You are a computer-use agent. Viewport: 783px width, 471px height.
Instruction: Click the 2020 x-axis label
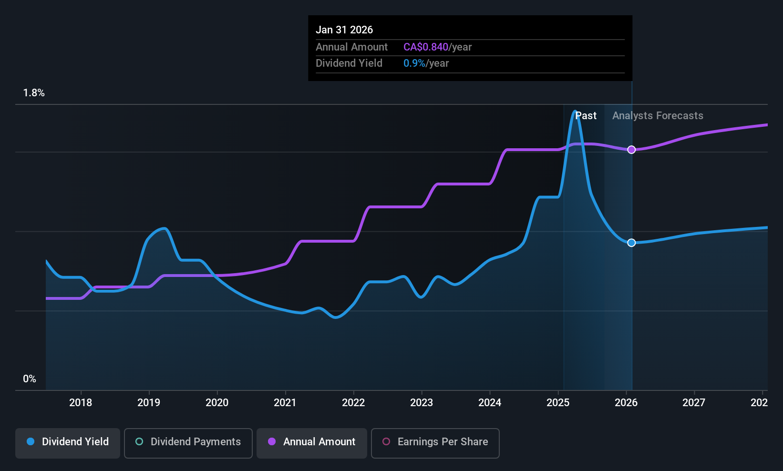point(217,403)
